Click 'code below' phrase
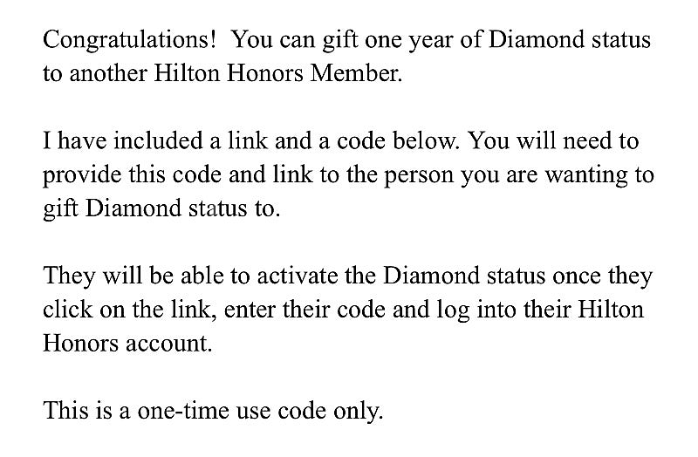This screenshot has width=698, height=457. point(398,140)
